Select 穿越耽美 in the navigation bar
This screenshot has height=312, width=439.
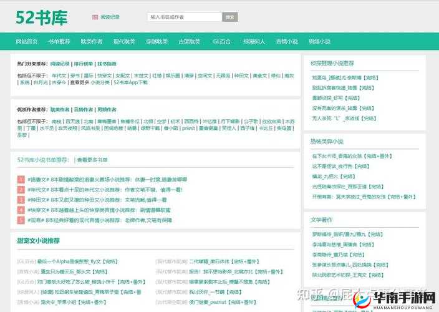[157, 41]
